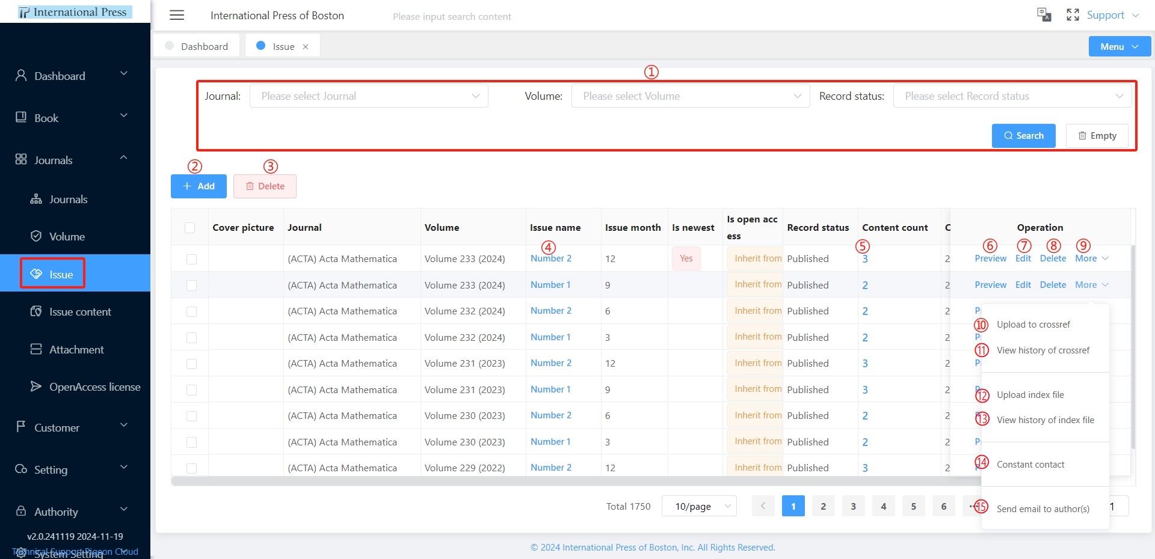Click the top search content field
The image size is (1155, 559).
452,17
